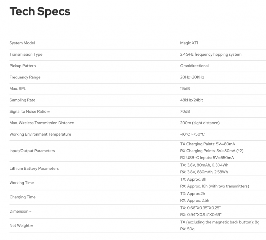Select the RX Approx. 2.5h charging time

194,200
